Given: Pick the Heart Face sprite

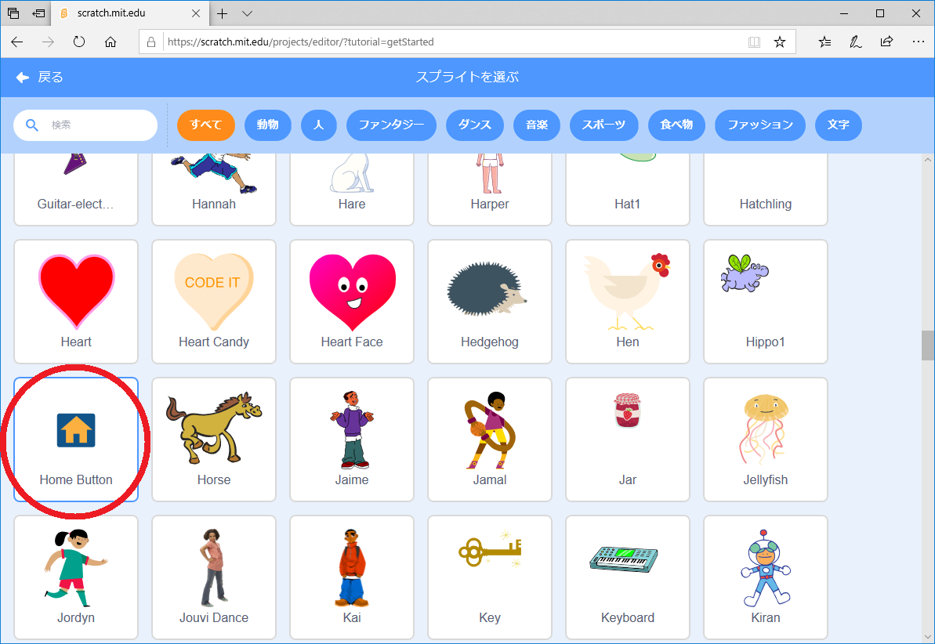Looking at the screenshot, I should coord(352,302).
